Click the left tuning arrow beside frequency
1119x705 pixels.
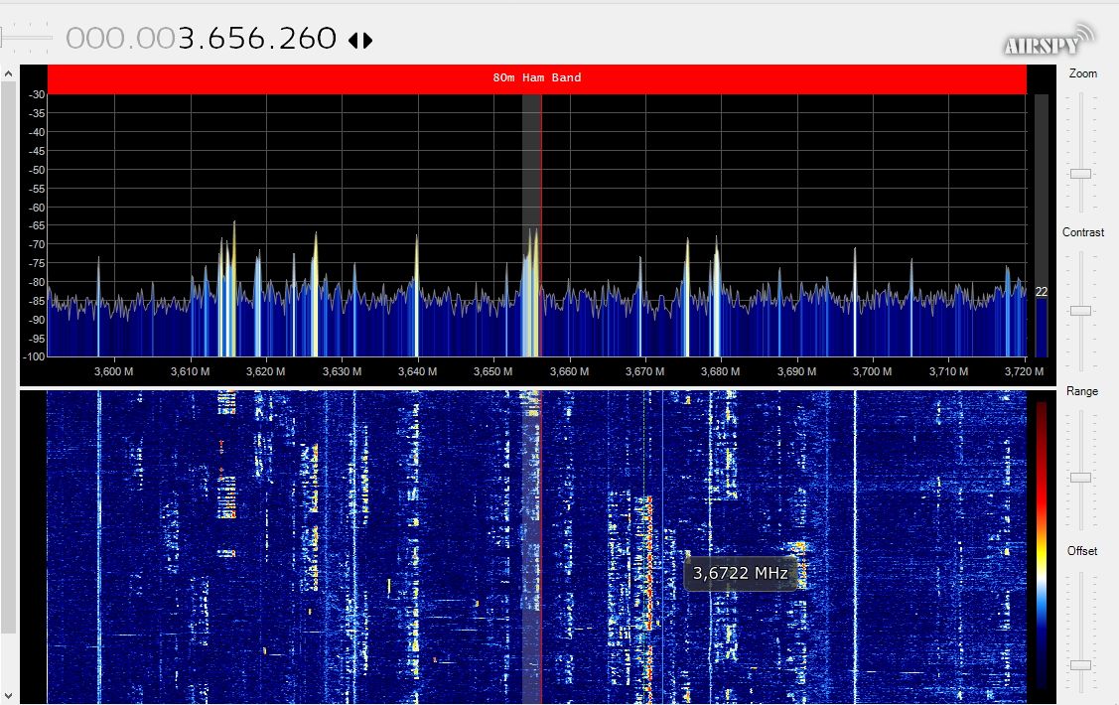353,41
